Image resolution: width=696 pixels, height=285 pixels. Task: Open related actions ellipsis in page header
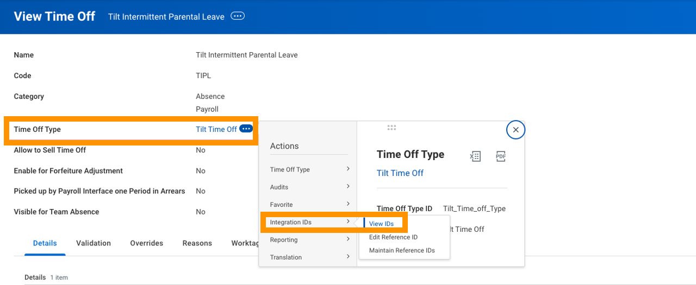(238, 16)
